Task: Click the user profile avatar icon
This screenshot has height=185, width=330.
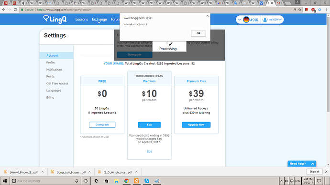Action: [x=265, y=20]
